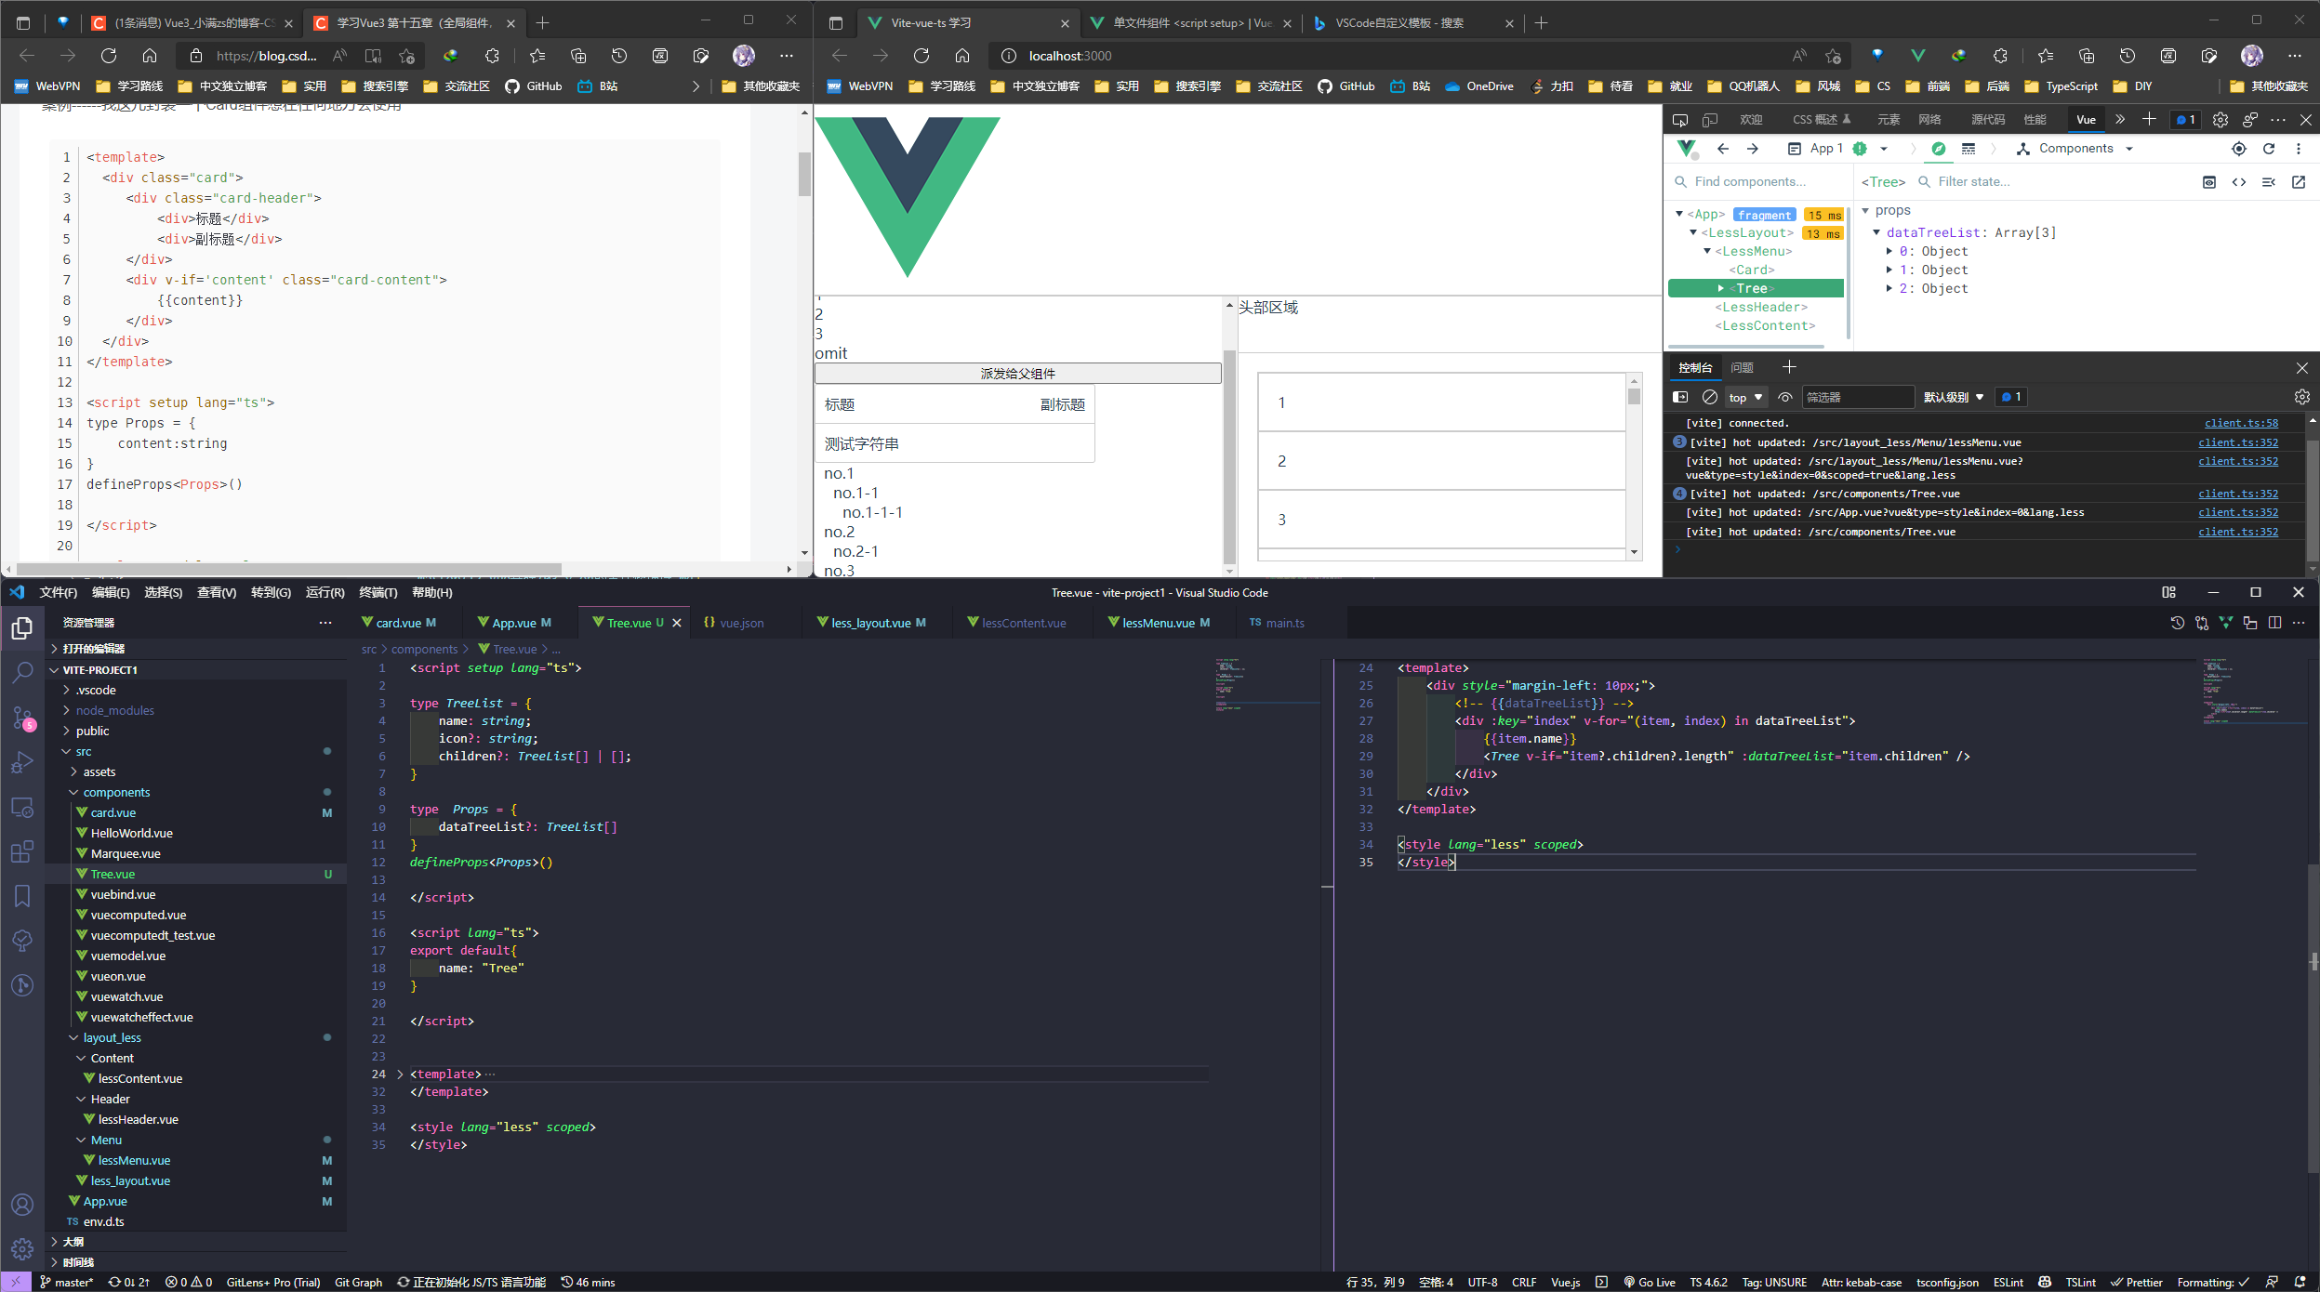This screenshot has width=2320, height=1292.
Task: Toggle live expression eye icon in console
Action: click(1785, 397)
